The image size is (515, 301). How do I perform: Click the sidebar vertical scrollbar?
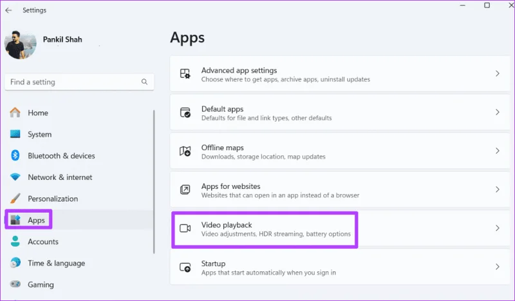click(154, 182)
